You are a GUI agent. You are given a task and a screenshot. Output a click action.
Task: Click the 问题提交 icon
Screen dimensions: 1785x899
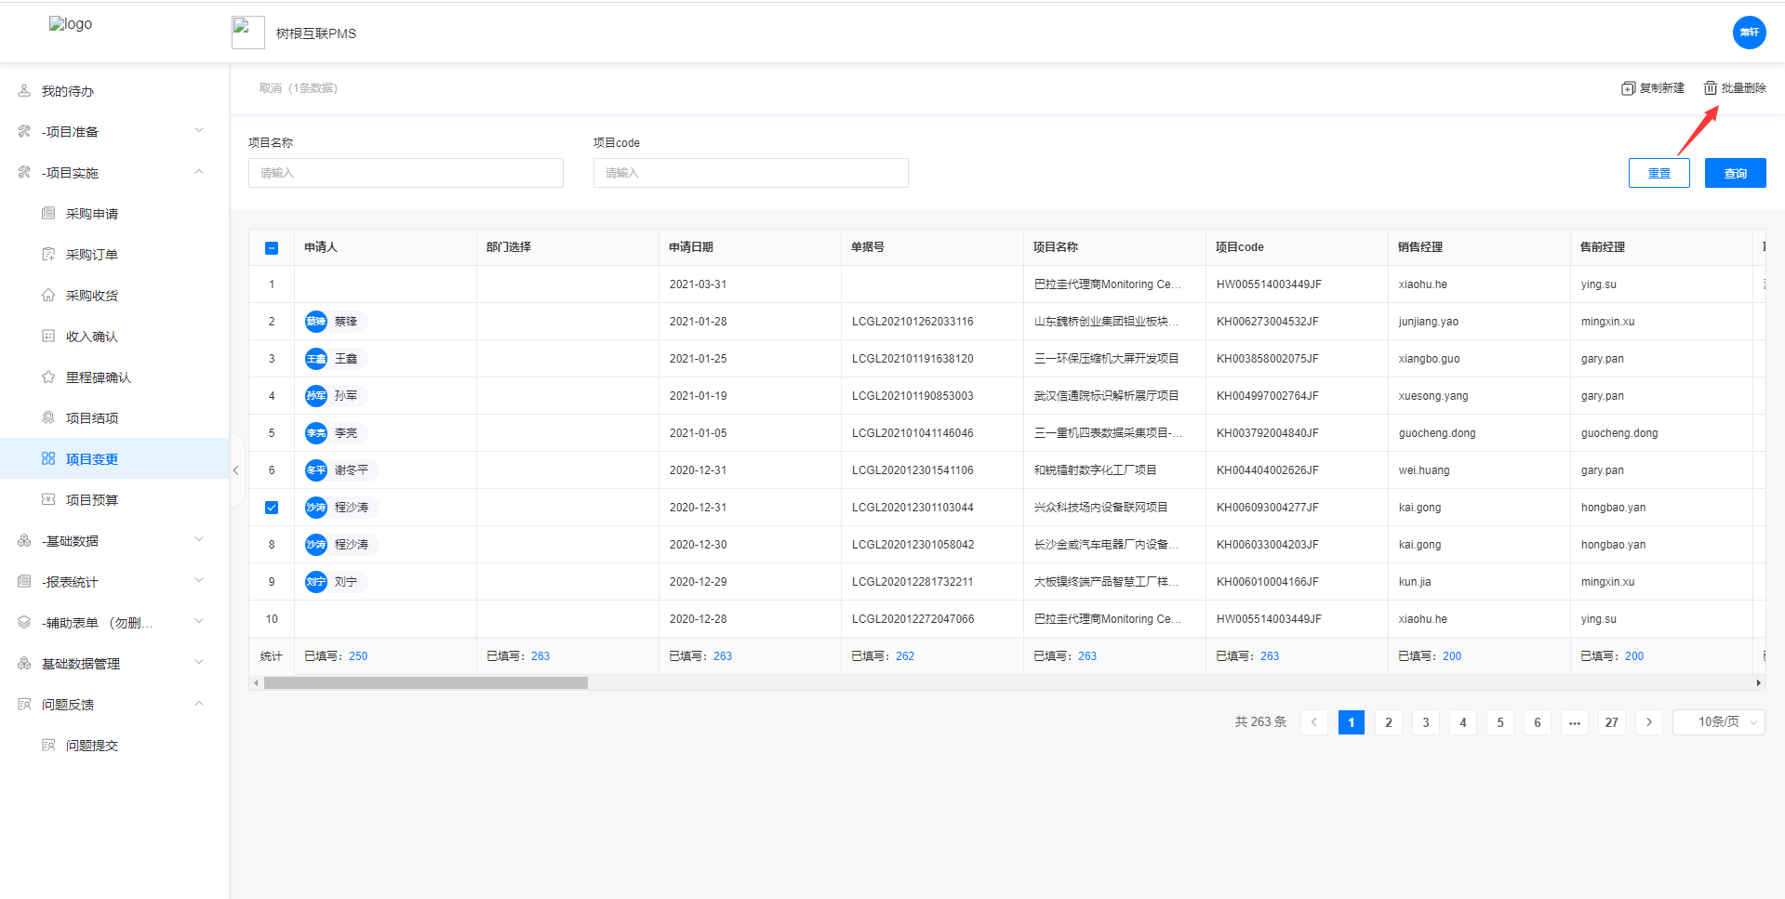click(x=48, y=746)
